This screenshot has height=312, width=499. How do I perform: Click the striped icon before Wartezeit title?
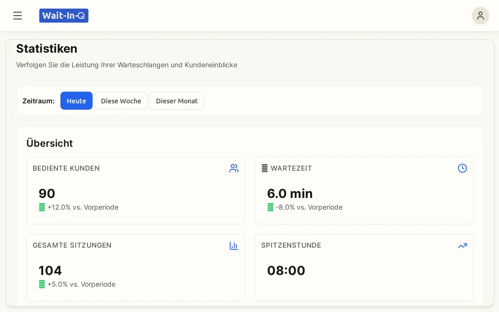point(264,168)
